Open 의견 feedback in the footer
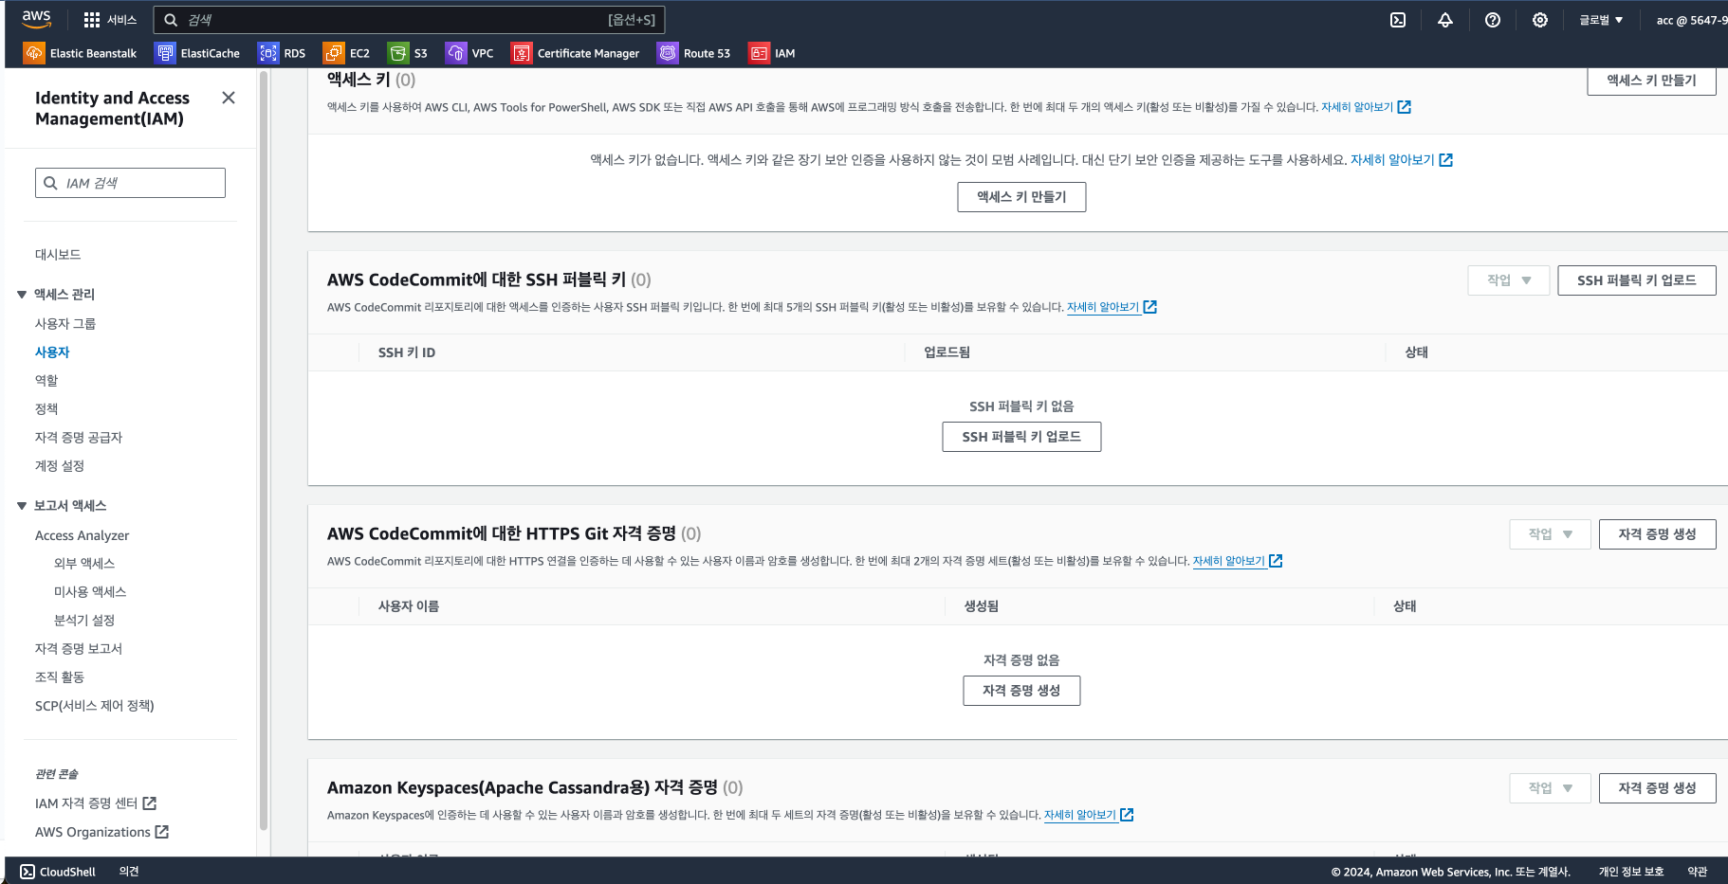The width and height of the screenshot is (1728, 884). click(129, 872)
